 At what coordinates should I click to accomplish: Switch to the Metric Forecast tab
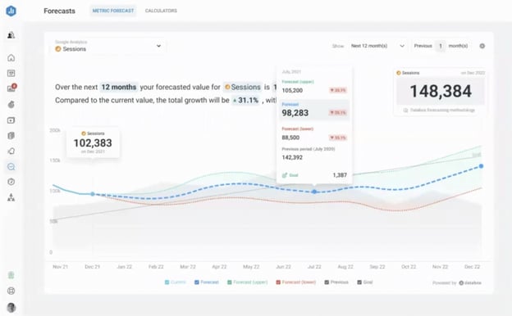113,11
